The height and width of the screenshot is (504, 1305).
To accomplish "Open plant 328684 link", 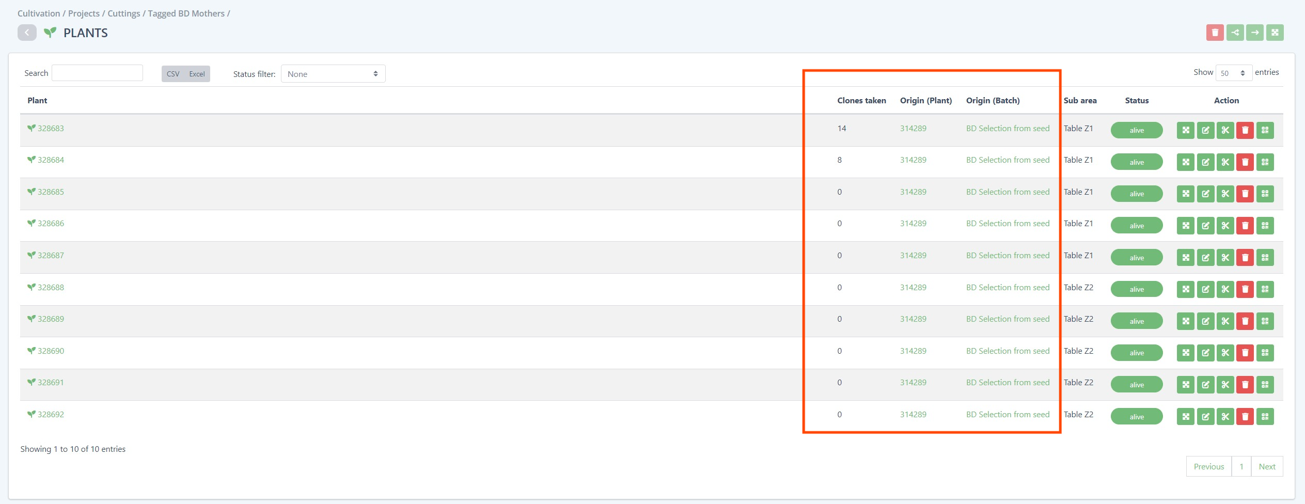I will [x=51, y=160].
